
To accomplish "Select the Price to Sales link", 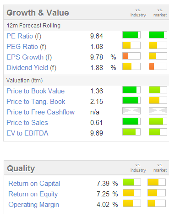I will click(27, 123).
